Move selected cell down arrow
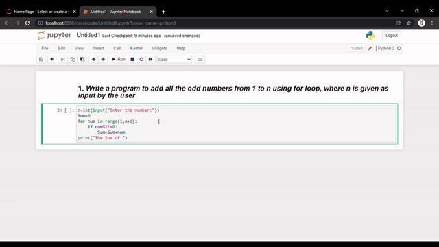The image size is (439, 247). (x=103, y=60)
